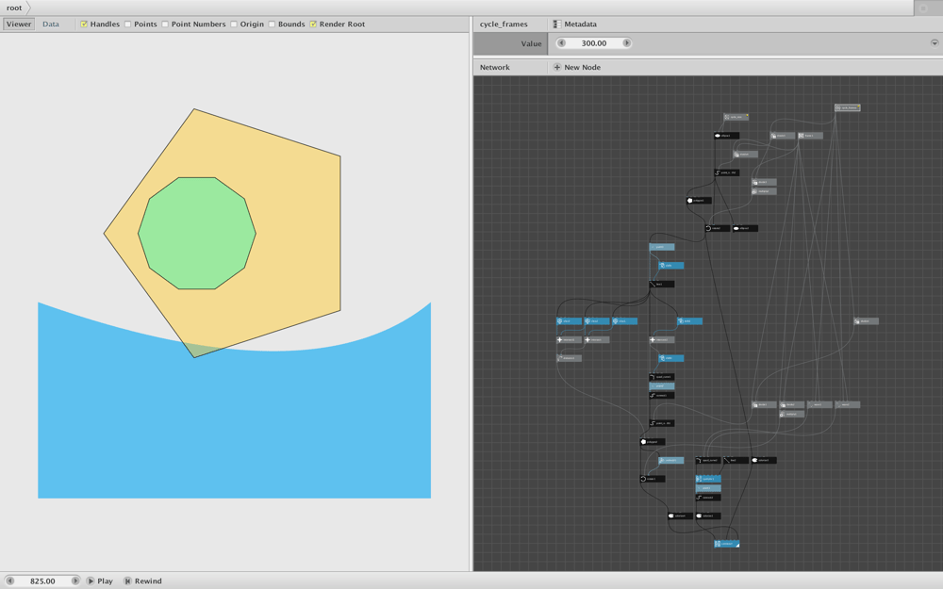Select the quad_curve2 node
The image size is (943, 589).
point(708,461)
